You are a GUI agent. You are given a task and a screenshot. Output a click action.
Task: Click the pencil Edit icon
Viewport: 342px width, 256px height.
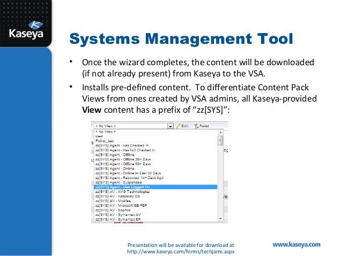178,126
